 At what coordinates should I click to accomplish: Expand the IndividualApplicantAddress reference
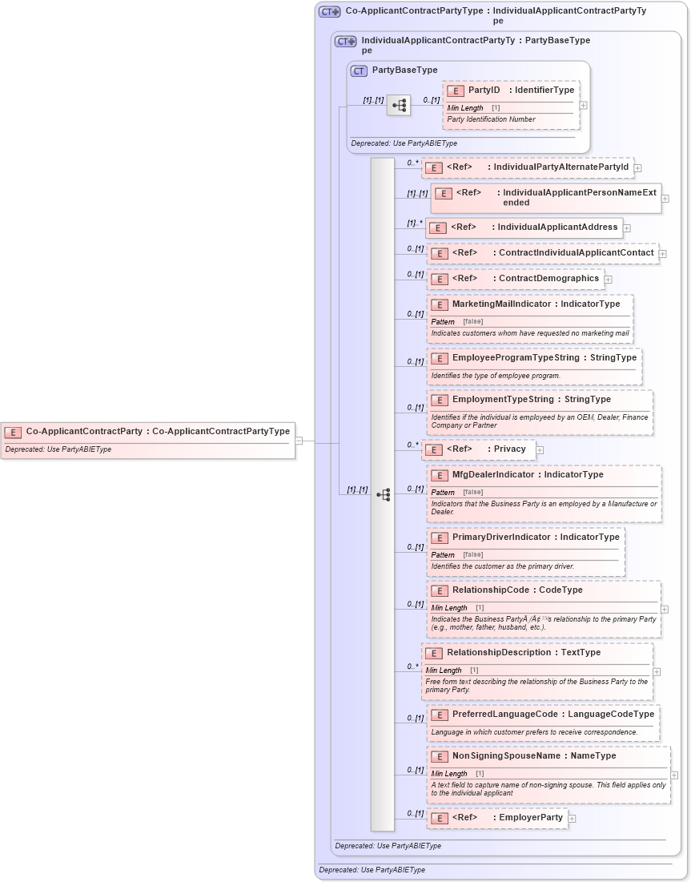625,228
